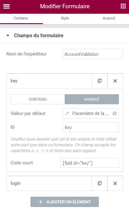Viewport: 129px width, 211px height.
Task: Open the Avancé panel tab
Action: point(109,18)
